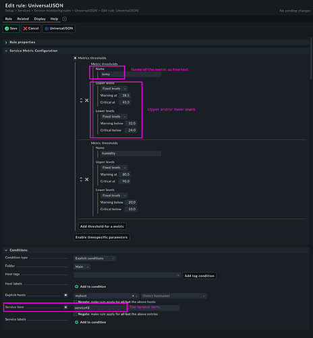Open temp Upper levels Fixed levels dropdown
The height and width of the screenshot is (338, 313).
pos(114,89)
